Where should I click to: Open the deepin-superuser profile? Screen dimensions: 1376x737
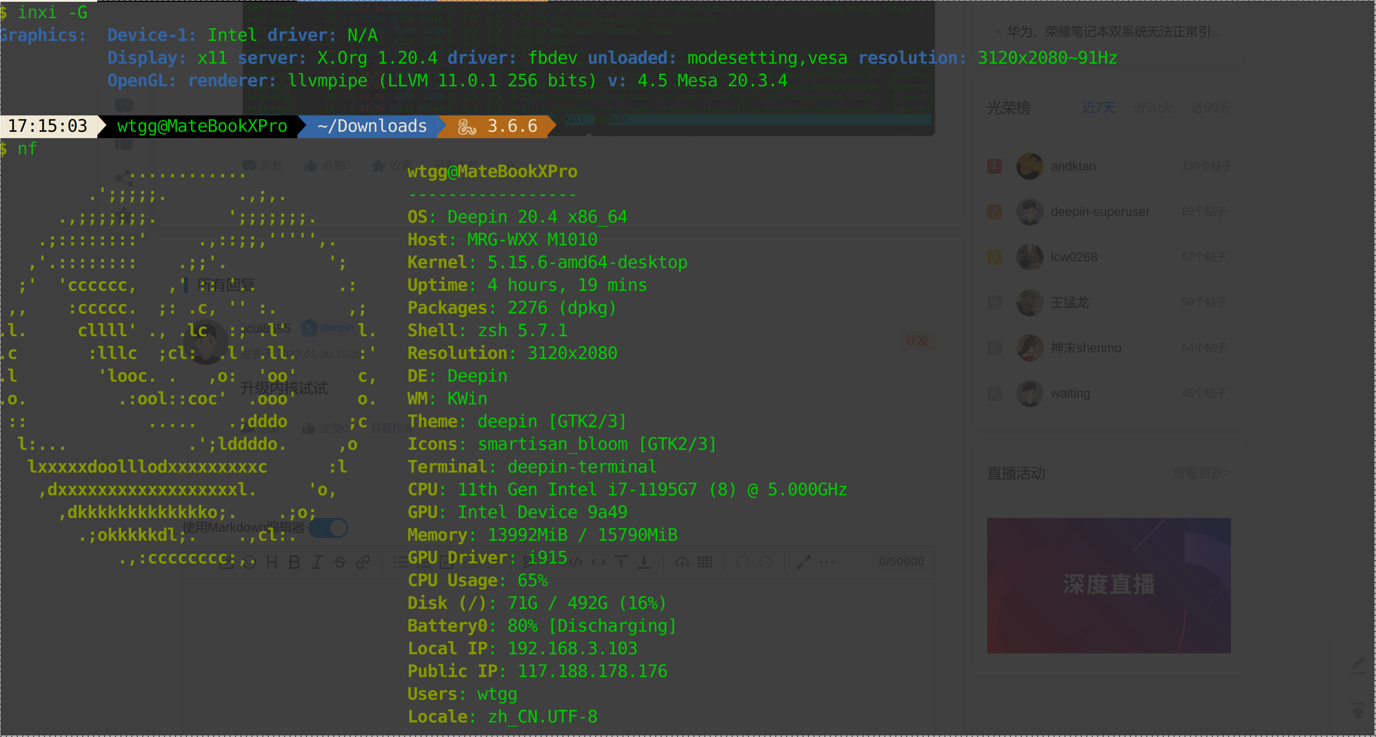[1100, 212]
